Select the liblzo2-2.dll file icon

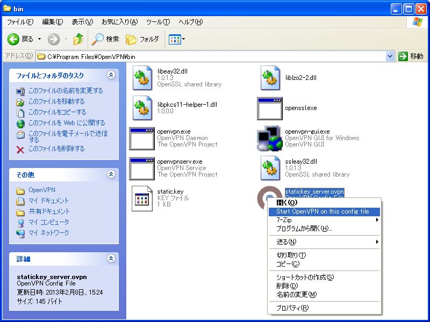tap(270, 78)
